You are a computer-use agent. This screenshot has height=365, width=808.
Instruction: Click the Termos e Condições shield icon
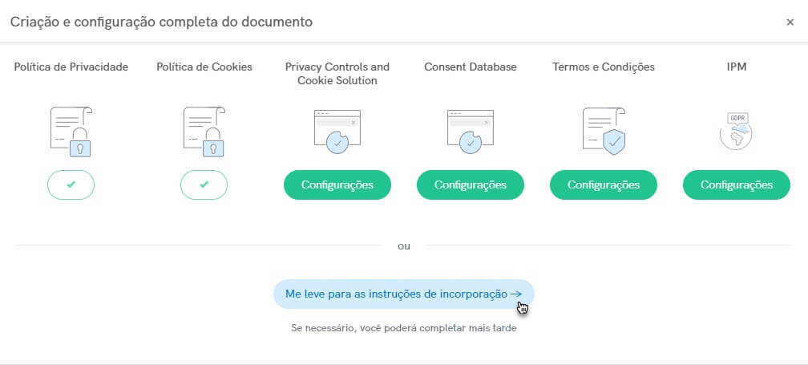pyautogui.click(x=604, y=132)
